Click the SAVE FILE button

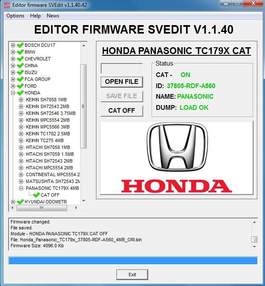[122, 96]
